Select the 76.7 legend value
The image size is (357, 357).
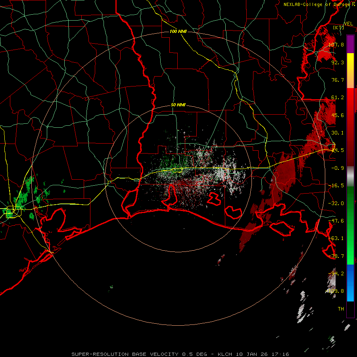[x=338, y=80]
